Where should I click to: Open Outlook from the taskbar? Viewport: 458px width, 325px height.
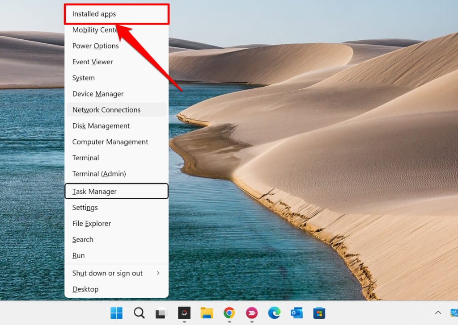[x=297, y=313]
